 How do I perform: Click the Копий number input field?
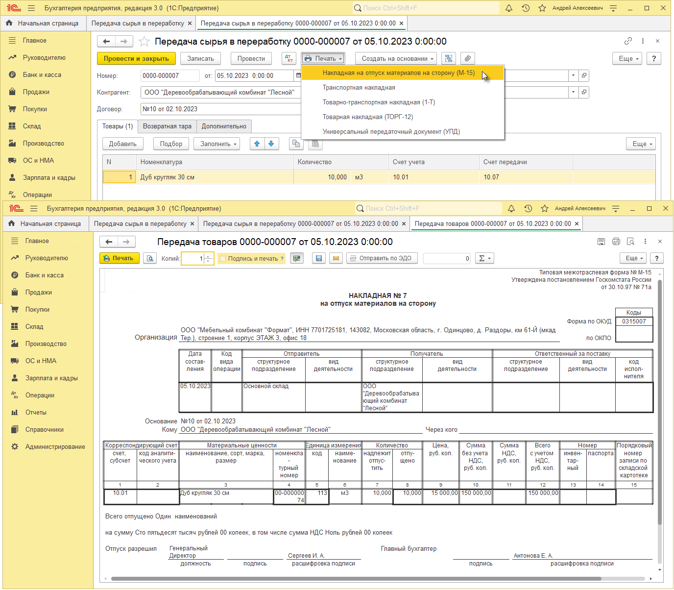coord(193,259)
